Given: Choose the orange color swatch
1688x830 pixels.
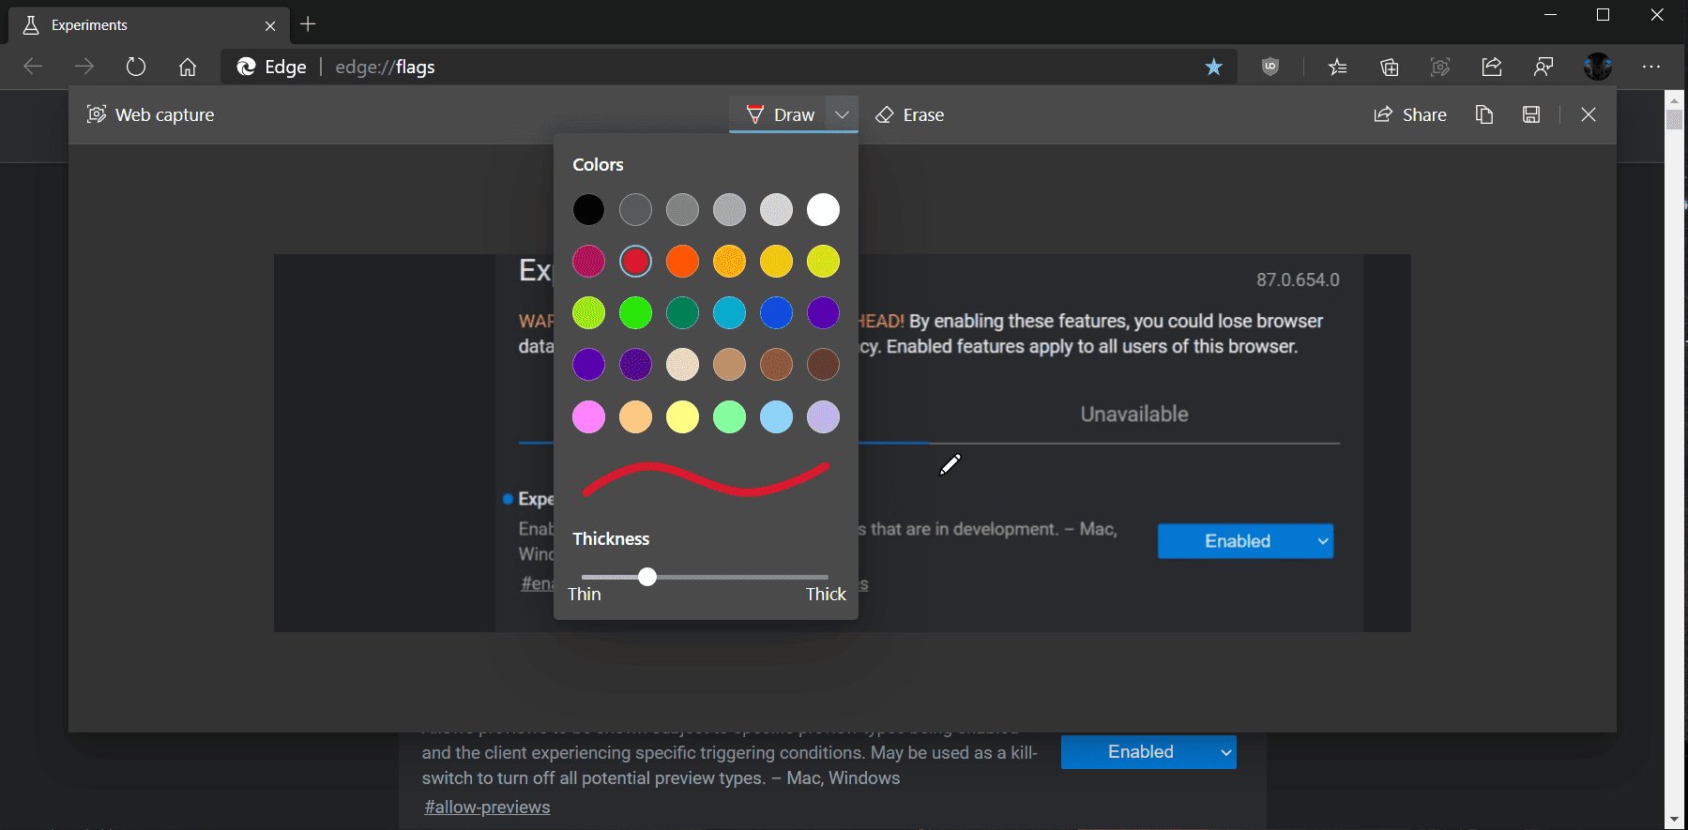Looking at the screenshot, I should [682, 261].
